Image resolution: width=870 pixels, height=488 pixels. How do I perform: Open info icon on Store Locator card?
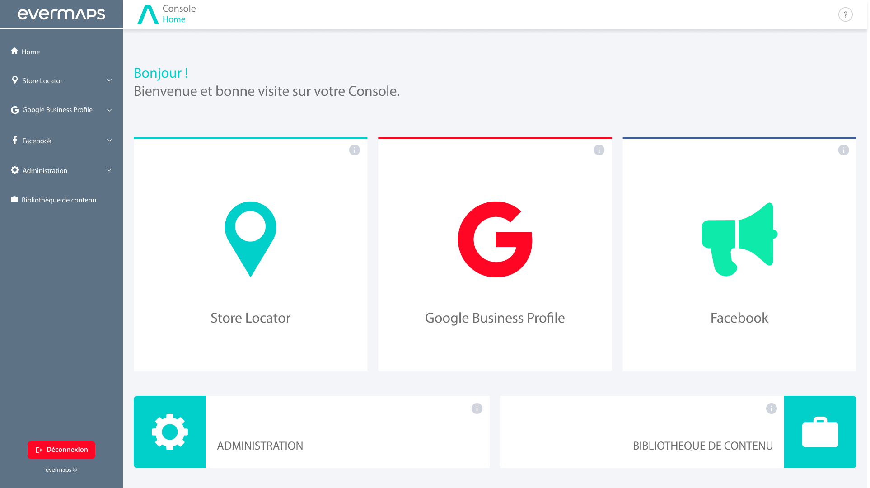(x=355, y=150)
